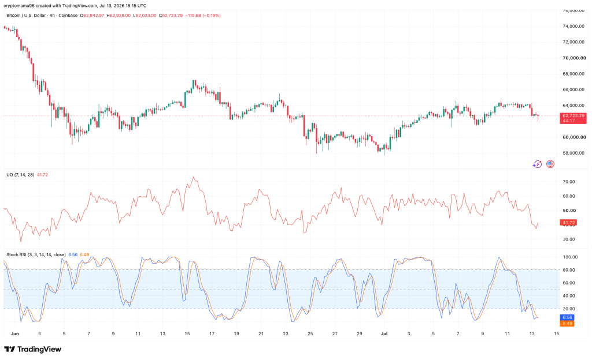Click the 40.00 label on Stoch RSI scale
The height and width of the screenshot is (360, 592).
[x=569, y=296]
